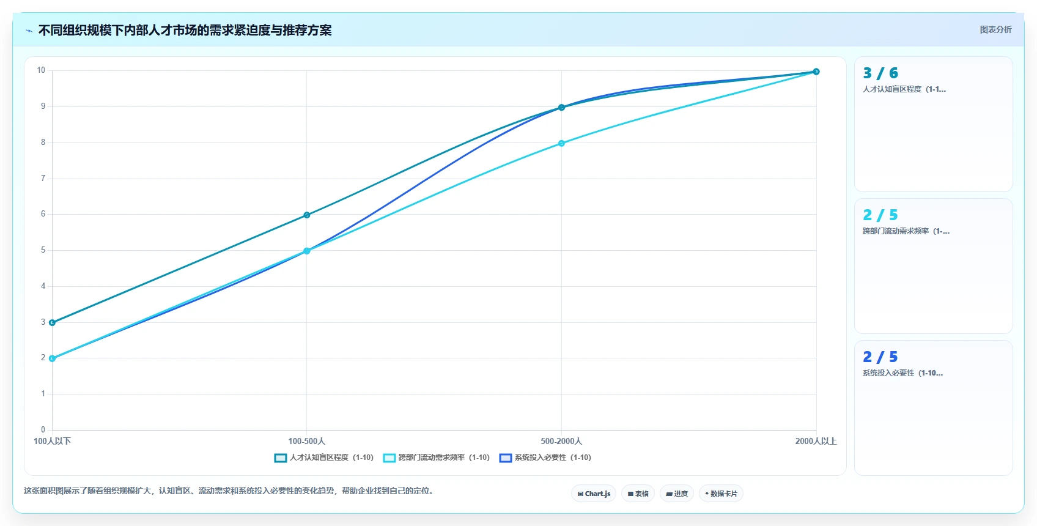Click the cyan data point at 100-500人 value 5
Viewport: 1037px width, 526px height.
[x=307, y=251]
